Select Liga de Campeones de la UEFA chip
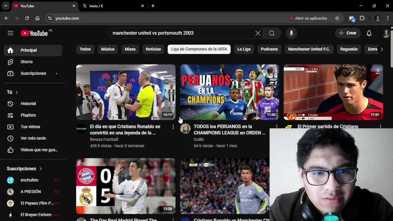 tap(199, 49)
